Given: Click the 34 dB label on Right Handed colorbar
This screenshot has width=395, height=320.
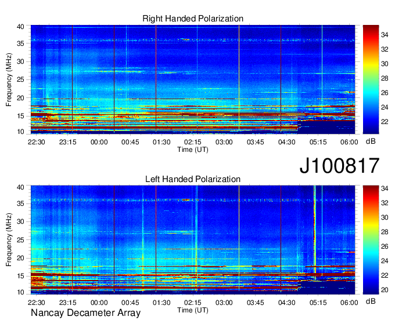Looking at the screenshot, I should [x=385, y=35].
